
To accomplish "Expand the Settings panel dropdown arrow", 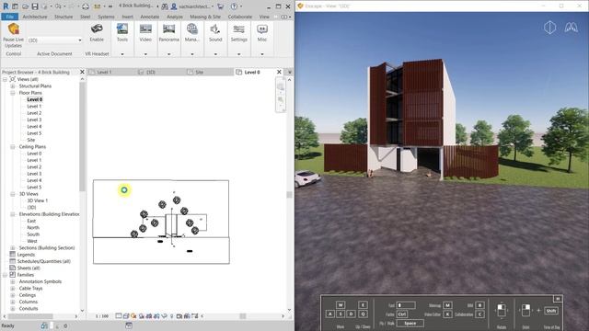I will click(x=238, y=54).
